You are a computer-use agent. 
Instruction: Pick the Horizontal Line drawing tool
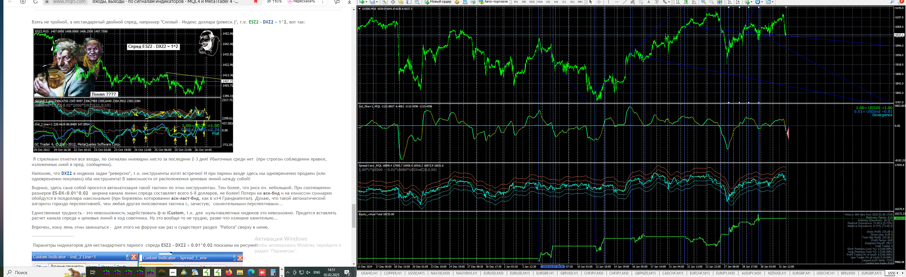[617, 2]
